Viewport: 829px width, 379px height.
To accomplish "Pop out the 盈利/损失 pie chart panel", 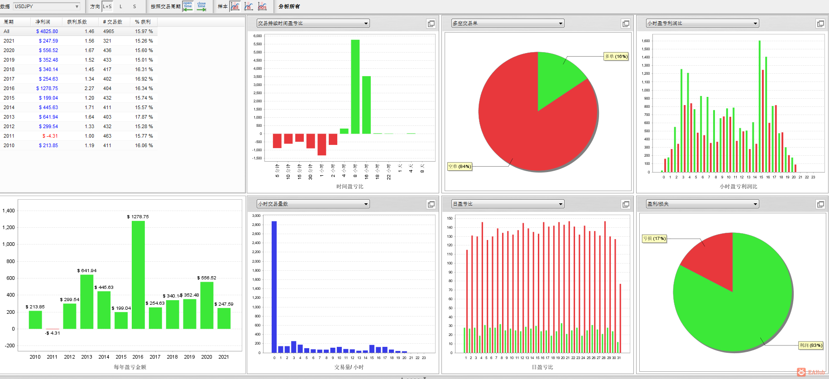I will 820,204.
